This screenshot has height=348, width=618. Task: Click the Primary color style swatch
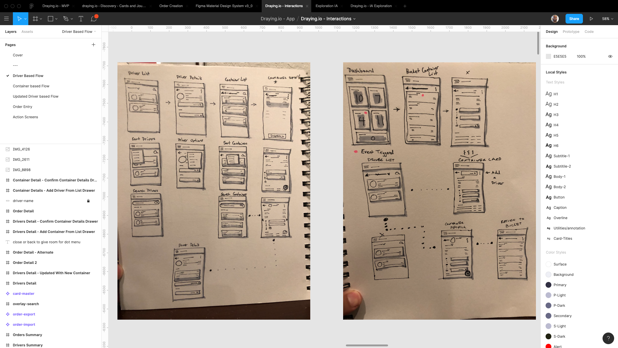[548, 285]
